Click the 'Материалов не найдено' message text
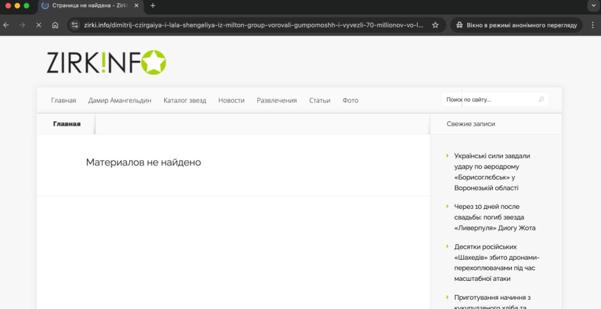The width and height of the screenshot is (601, 309). tap(143, 162)
